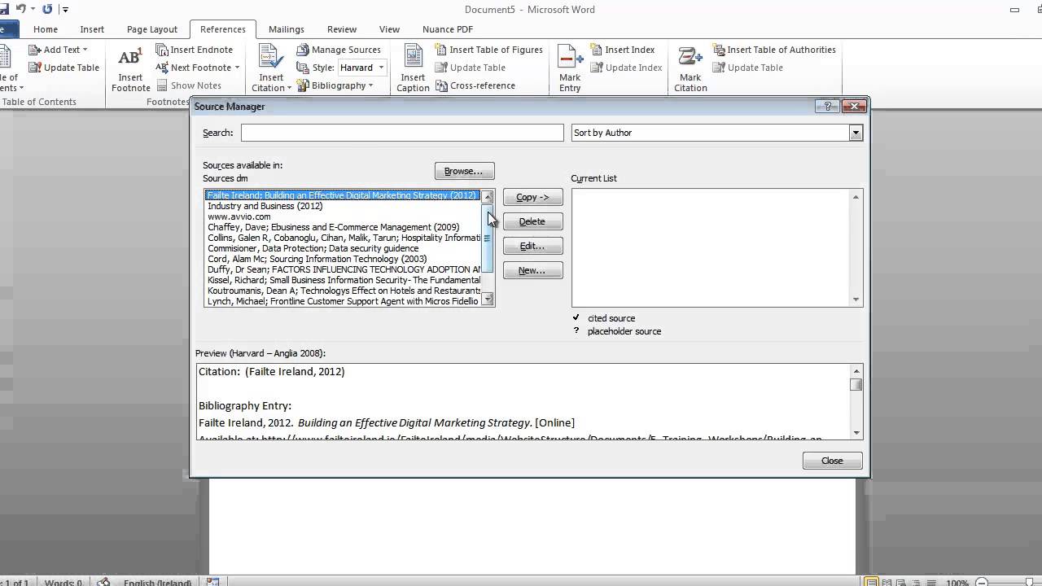Click the Insert Index icon
Image resolution: width=1042 pixels, height=586 pixels.
[x=597, y=50]
